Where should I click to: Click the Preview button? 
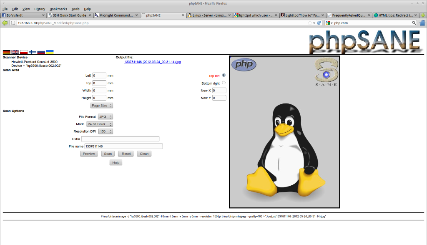click(89, 154)
